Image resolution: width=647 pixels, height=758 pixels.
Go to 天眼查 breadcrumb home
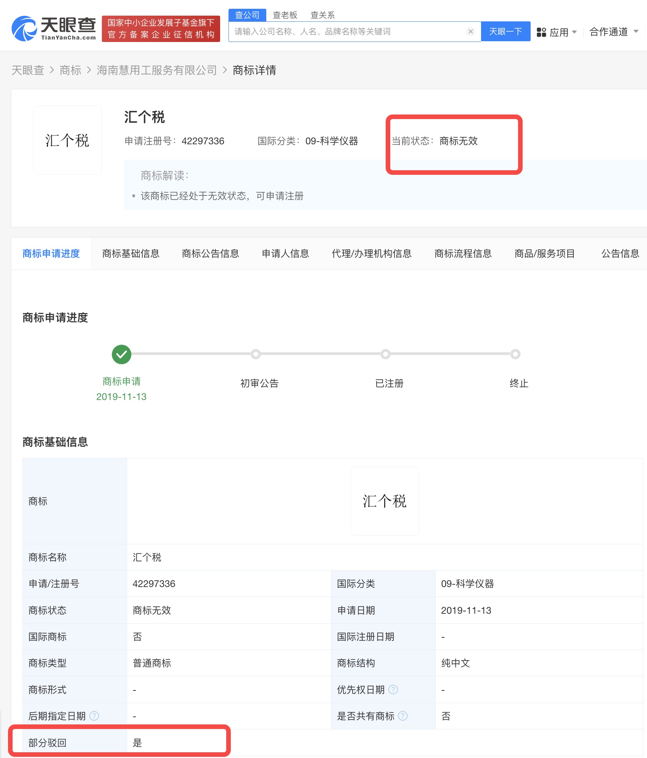28,70
